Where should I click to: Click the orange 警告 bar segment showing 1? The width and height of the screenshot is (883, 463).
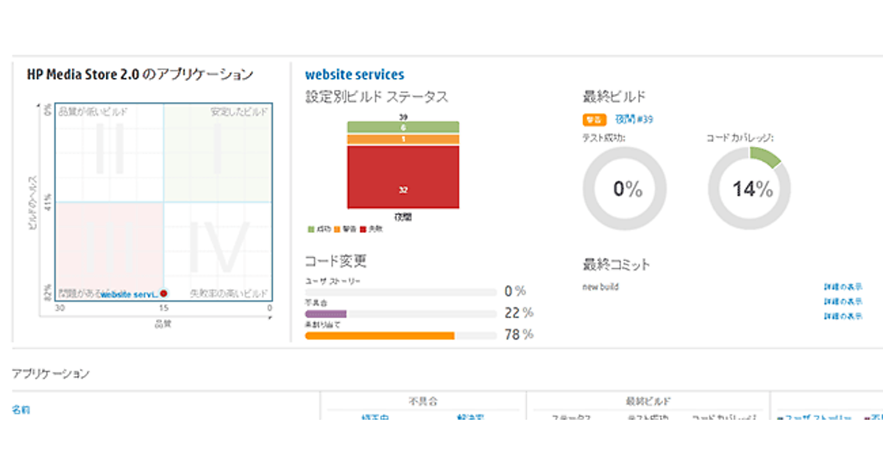click(x=403, y=139)
